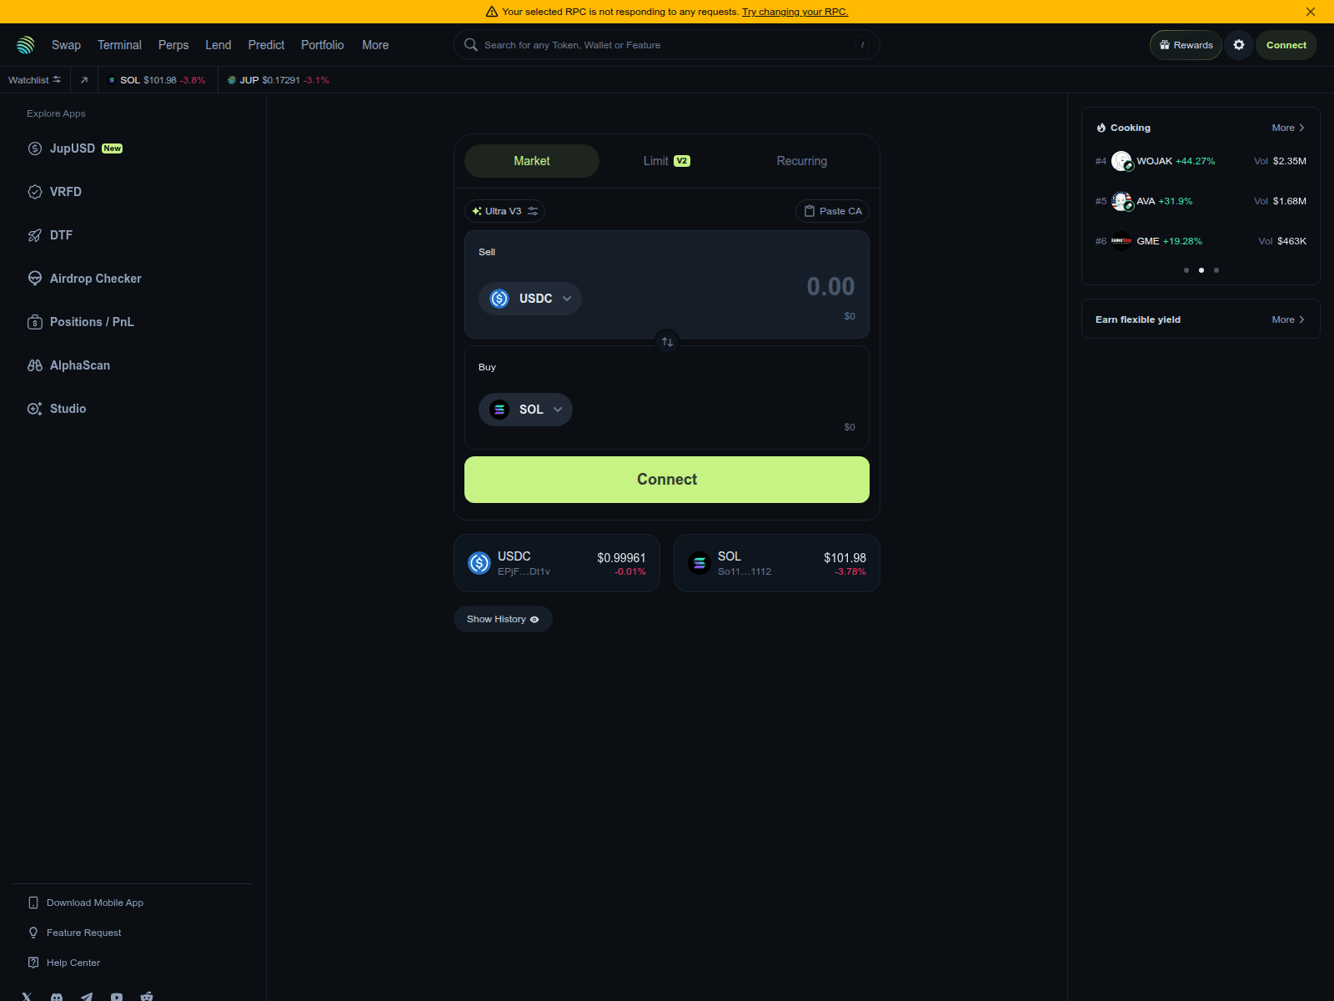
Task: Open Airdrop Checker
Action: tap(84, 279)
